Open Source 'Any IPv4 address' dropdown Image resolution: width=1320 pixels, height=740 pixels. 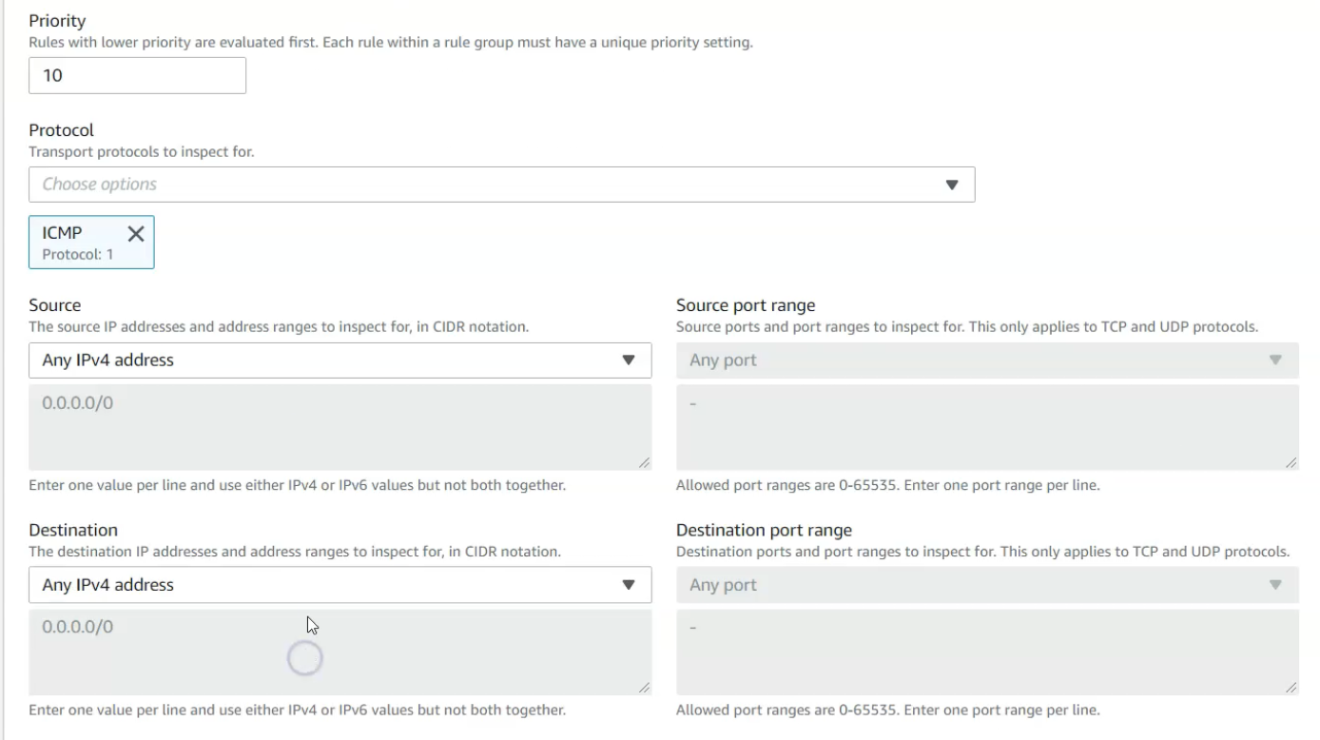(323, 360)
